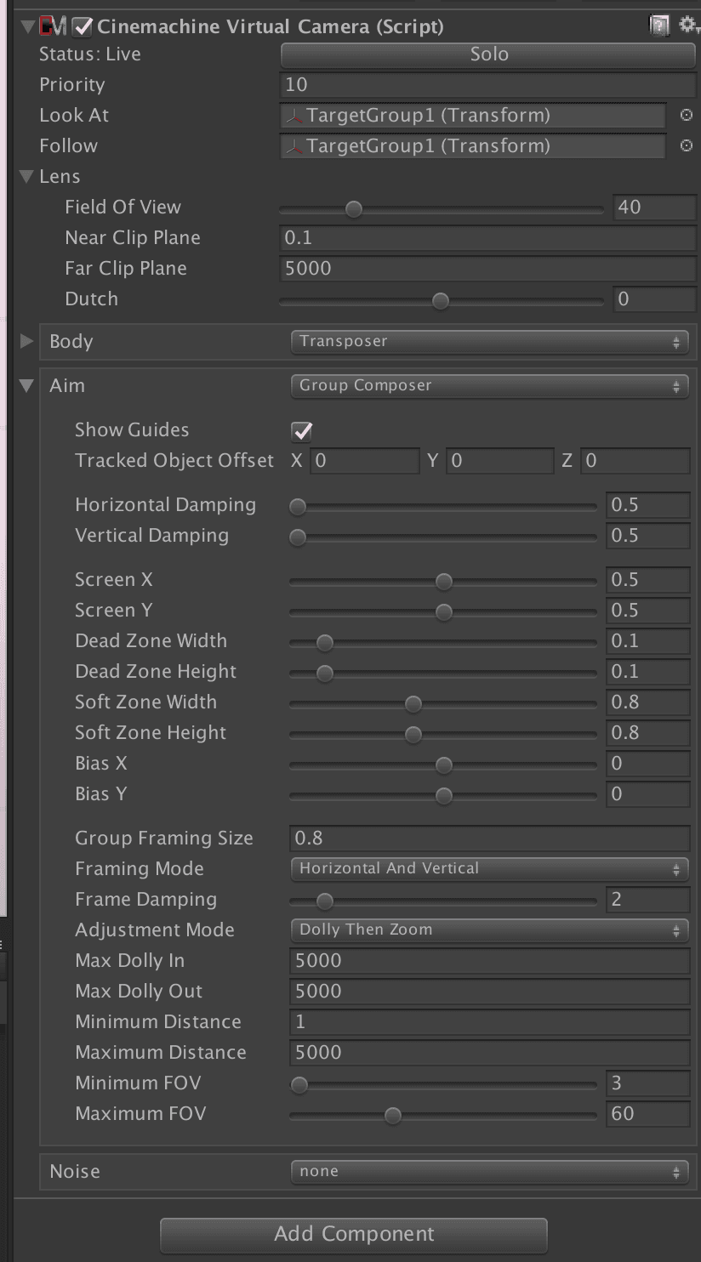Viewport: 701px width, 1262px height.
Task: Click the Add Component button
Action: tap(354, 1234)
